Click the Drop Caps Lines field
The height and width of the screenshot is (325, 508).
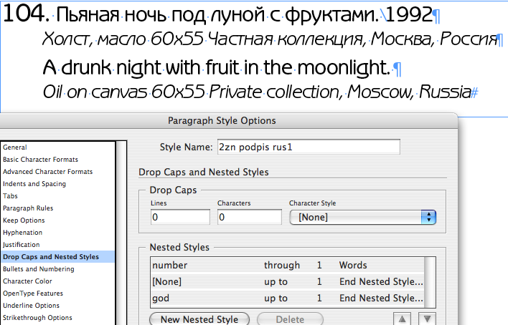(x=179, y=217)
